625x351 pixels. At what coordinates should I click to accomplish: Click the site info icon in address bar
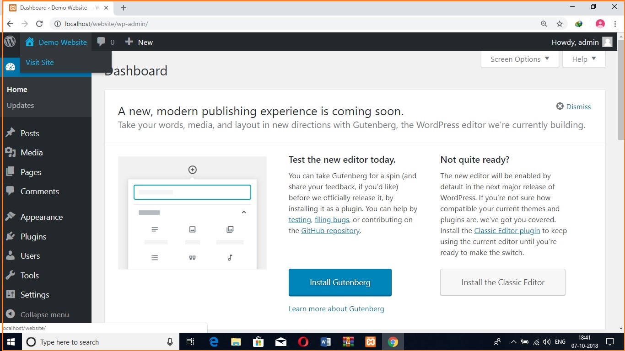click(x=58, y=24)
